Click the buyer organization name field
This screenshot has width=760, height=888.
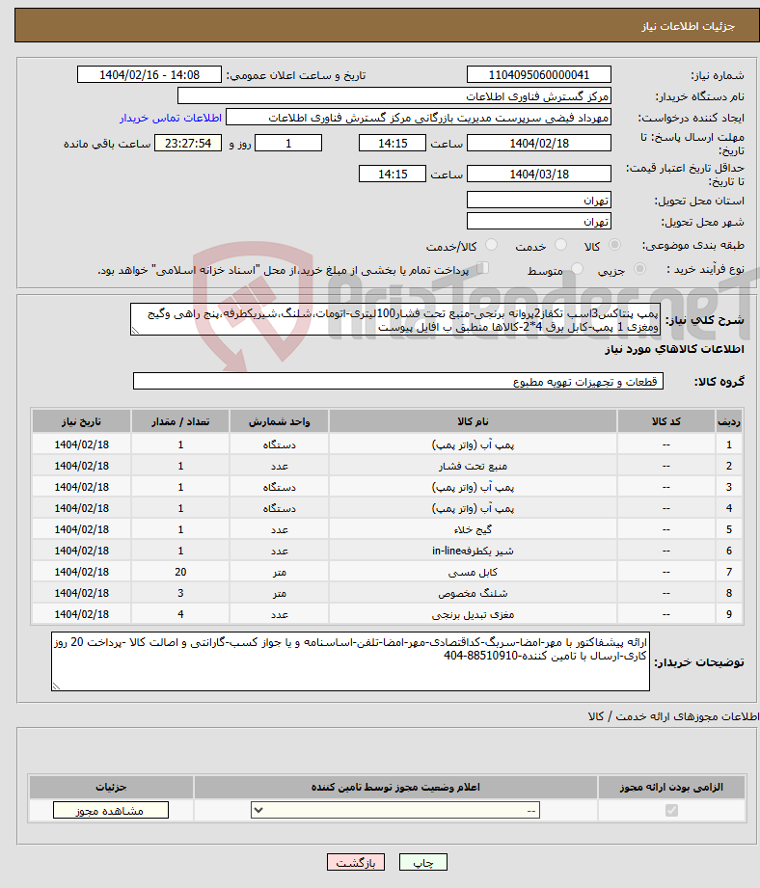click(x=394, y=96)
